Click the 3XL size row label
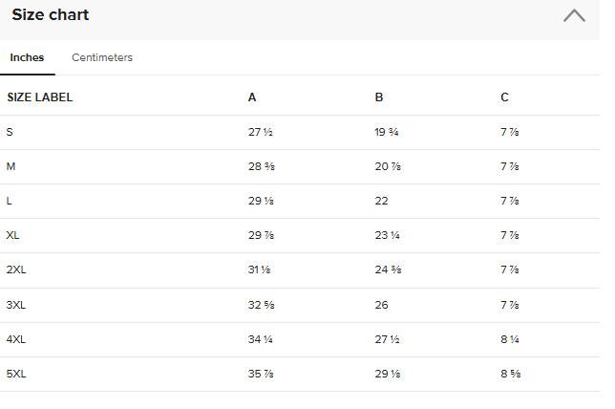 click(15, 305)
